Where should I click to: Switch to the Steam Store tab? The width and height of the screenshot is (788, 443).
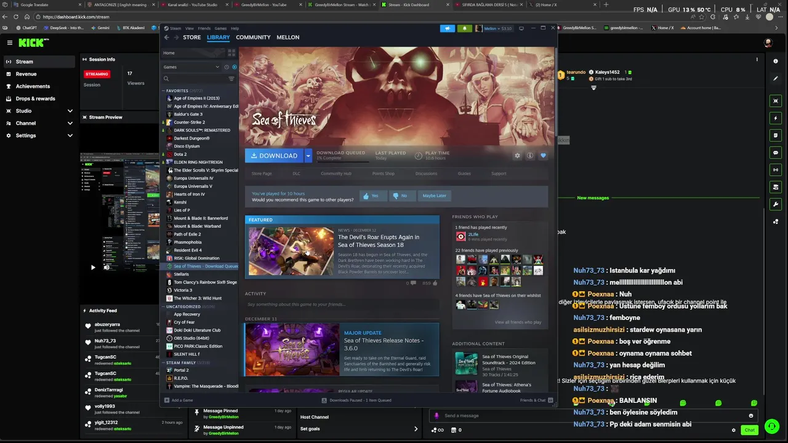point(191,38)
